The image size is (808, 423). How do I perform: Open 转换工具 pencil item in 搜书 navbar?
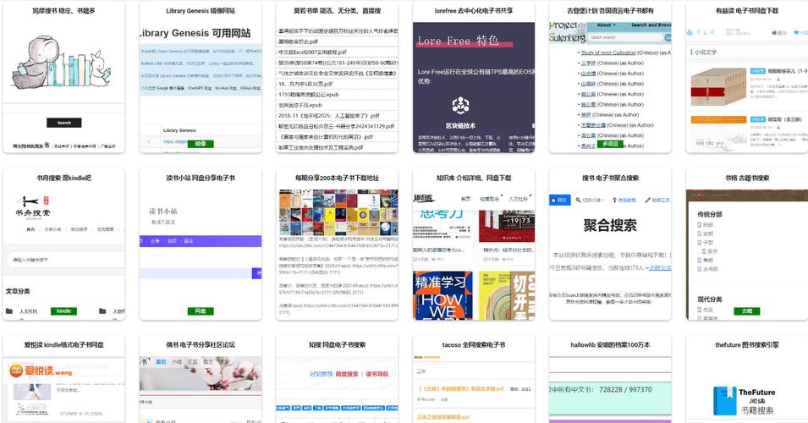pos(657,200)
